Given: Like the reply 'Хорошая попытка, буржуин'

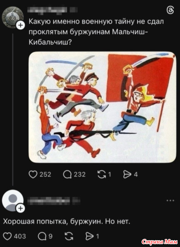Looking at the screenshot, I should pyautogui.click(x=7, y=236).
